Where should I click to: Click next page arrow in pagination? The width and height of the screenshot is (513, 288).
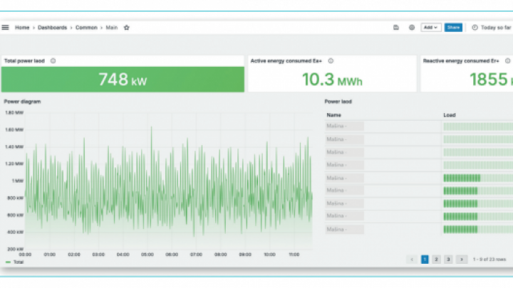pyautogui.click(x=461, y=260)
